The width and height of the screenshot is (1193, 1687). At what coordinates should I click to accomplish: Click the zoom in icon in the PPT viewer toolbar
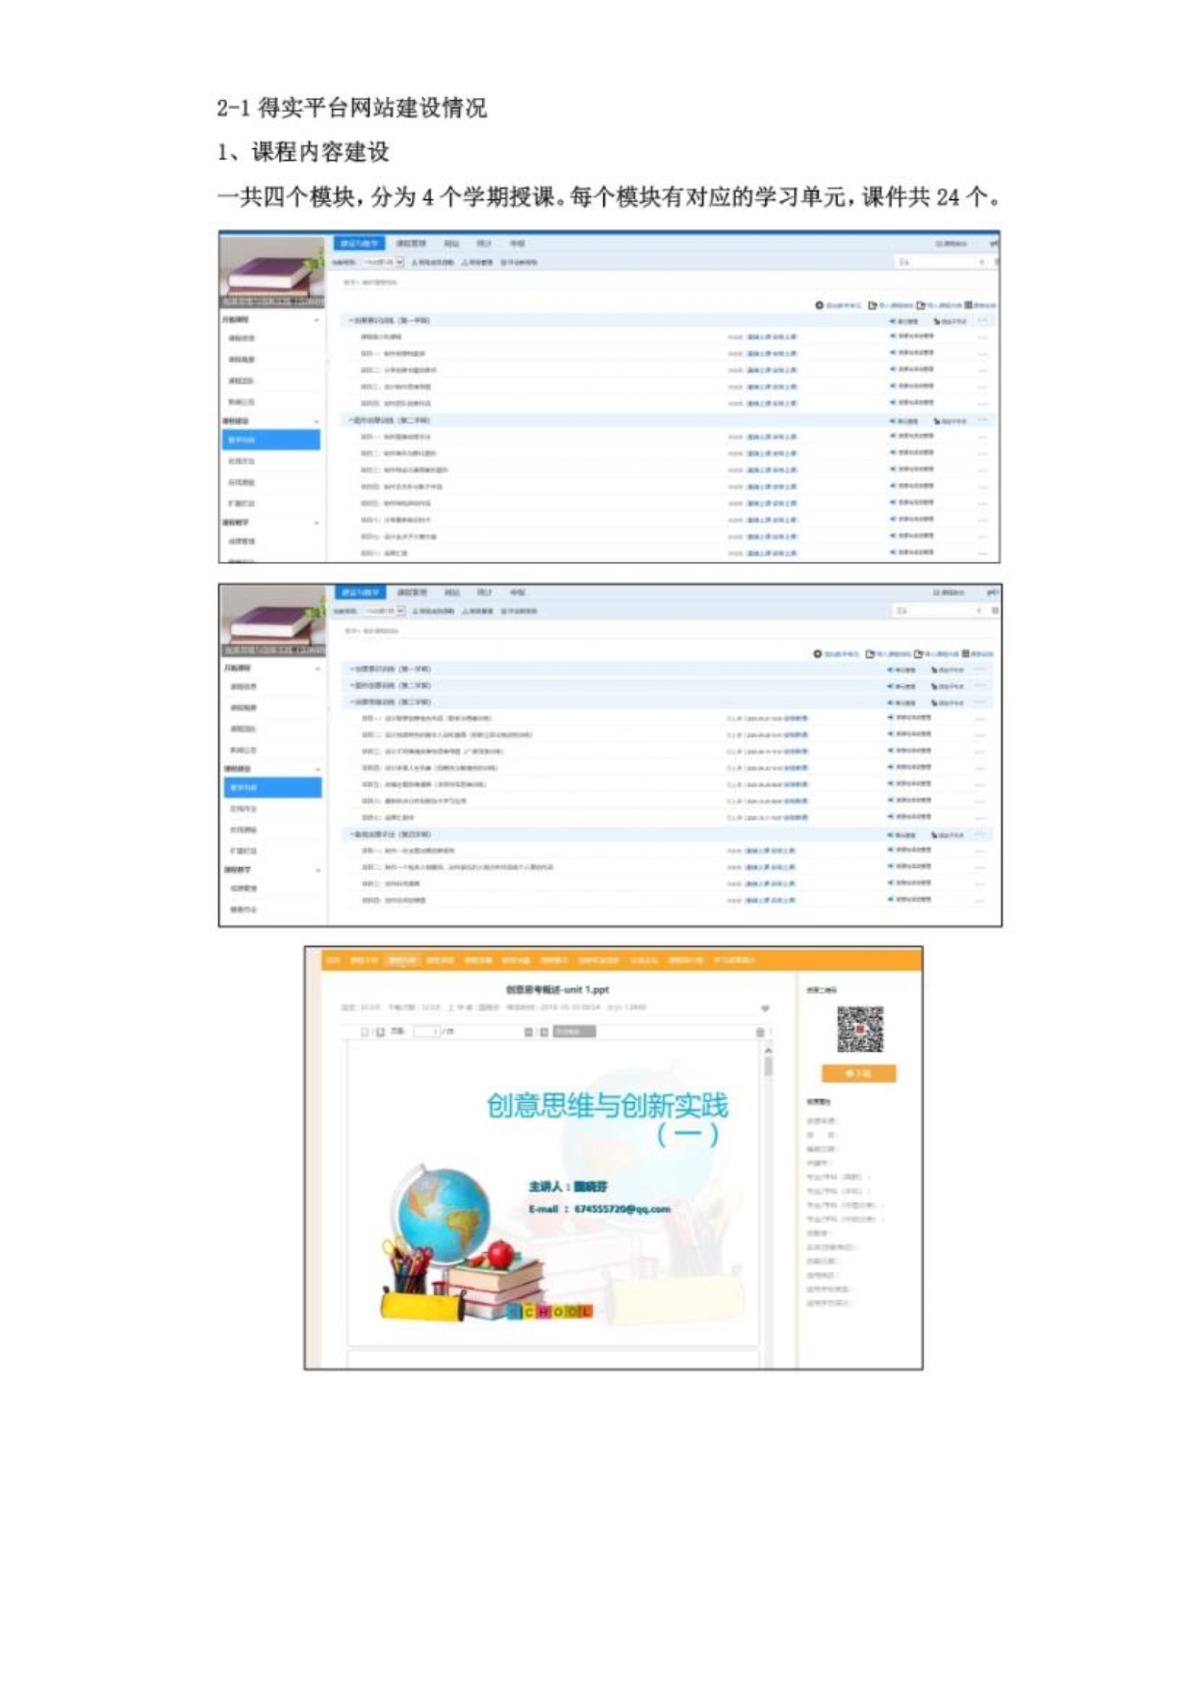pyautogui.click(x=544, y=1032)
